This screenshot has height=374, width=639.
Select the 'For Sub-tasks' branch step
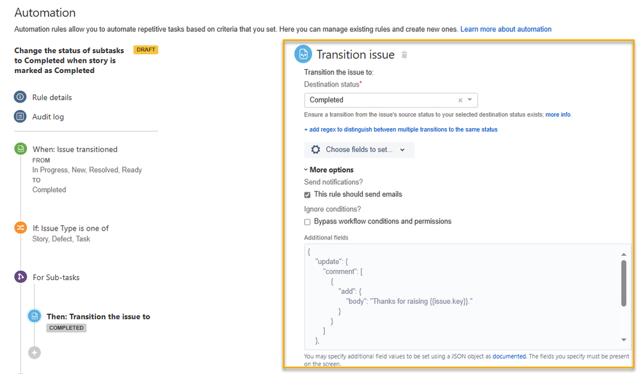(x=56, y=277)
